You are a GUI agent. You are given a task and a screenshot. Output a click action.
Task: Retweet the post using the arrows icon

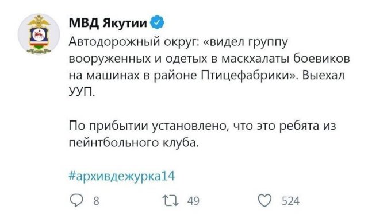click(x=171, y=201)
